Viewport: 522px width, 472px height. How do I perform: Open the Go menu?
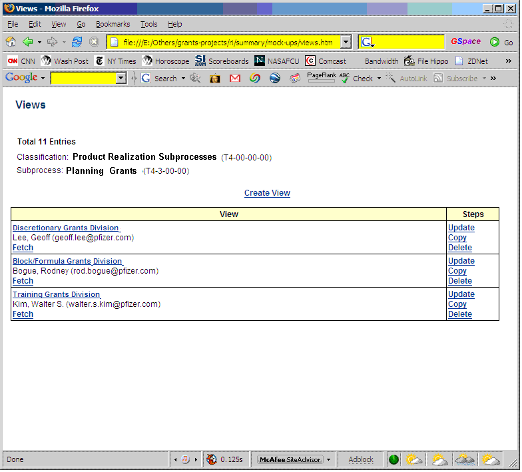click(x=81, y=24)
